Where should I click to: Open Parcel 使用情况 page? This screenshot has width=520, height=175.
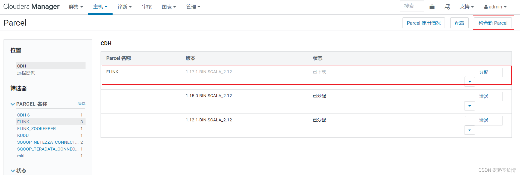click(424, 23)
